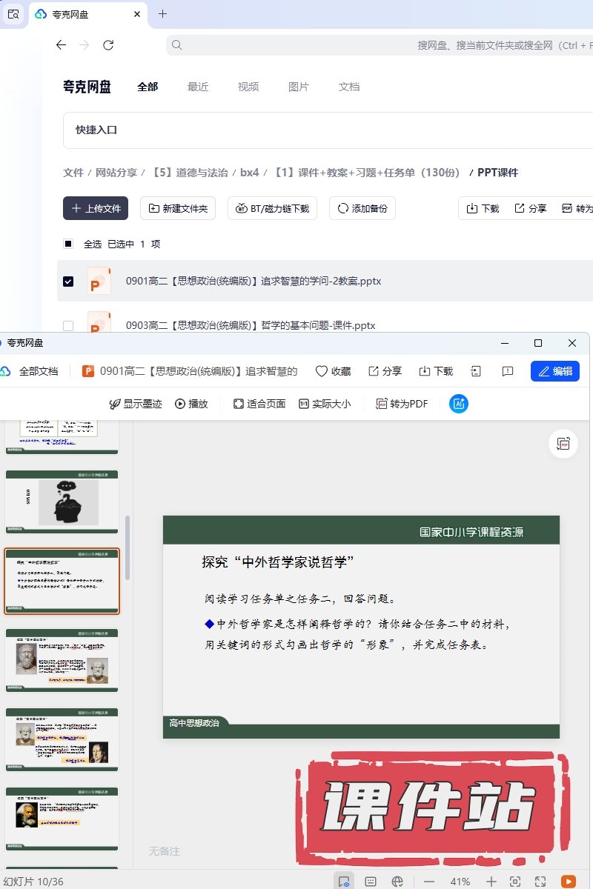
Task: Open the bx4 breadcrumb folder
Action: click(250, 173)
